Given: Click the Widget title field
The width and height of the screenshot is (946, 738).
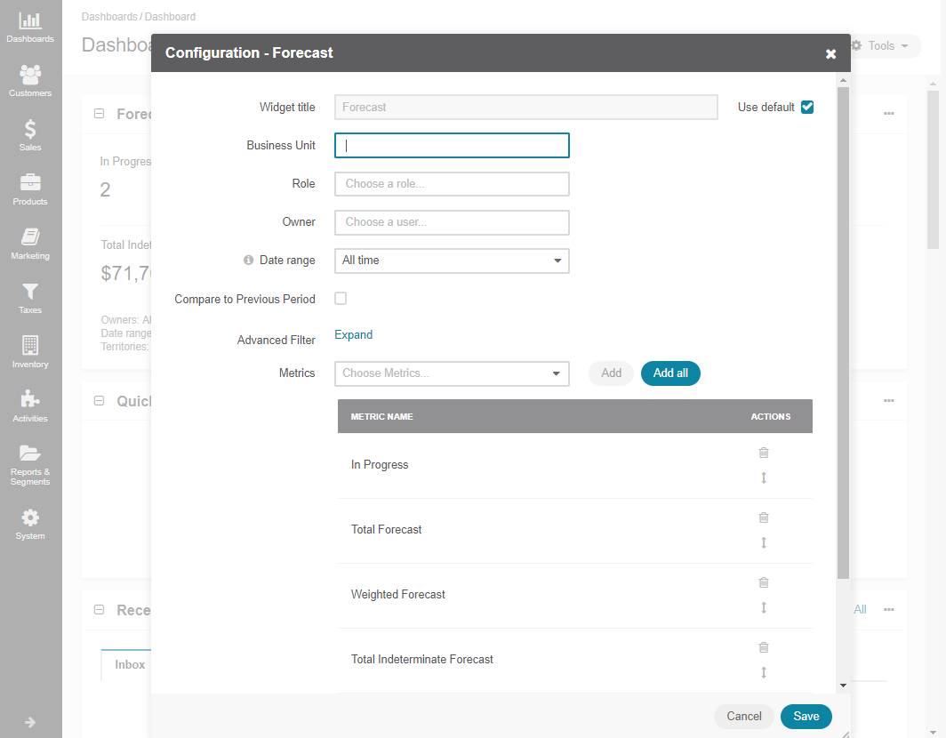Looking at the screenshot, I should pyautogui.click(x=526, y=107).
